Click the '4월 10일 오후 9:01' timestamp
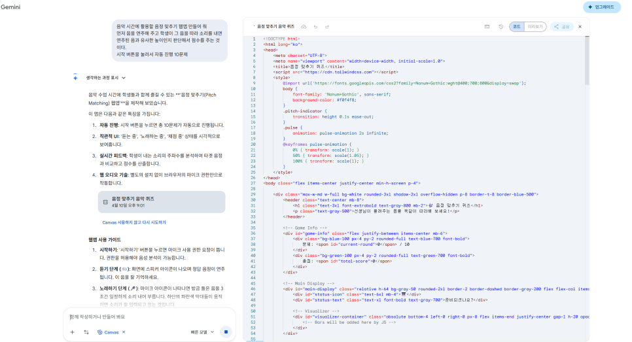Image resolution: width=632 pixels, height=342 pixels. point(130,206)
